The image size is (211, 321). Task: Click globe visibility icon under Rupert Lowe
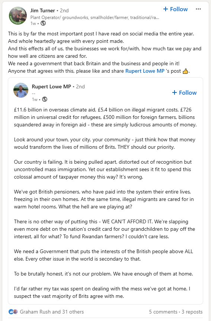point(45,99)
